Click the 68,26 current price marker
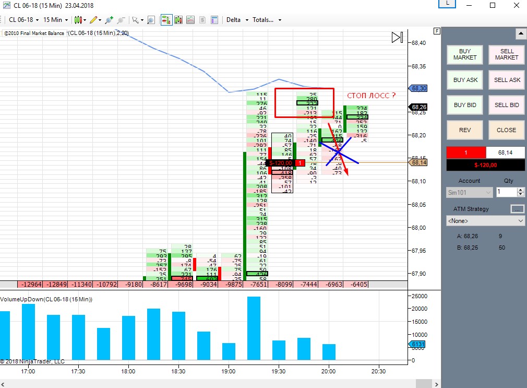 coord(418,107)
